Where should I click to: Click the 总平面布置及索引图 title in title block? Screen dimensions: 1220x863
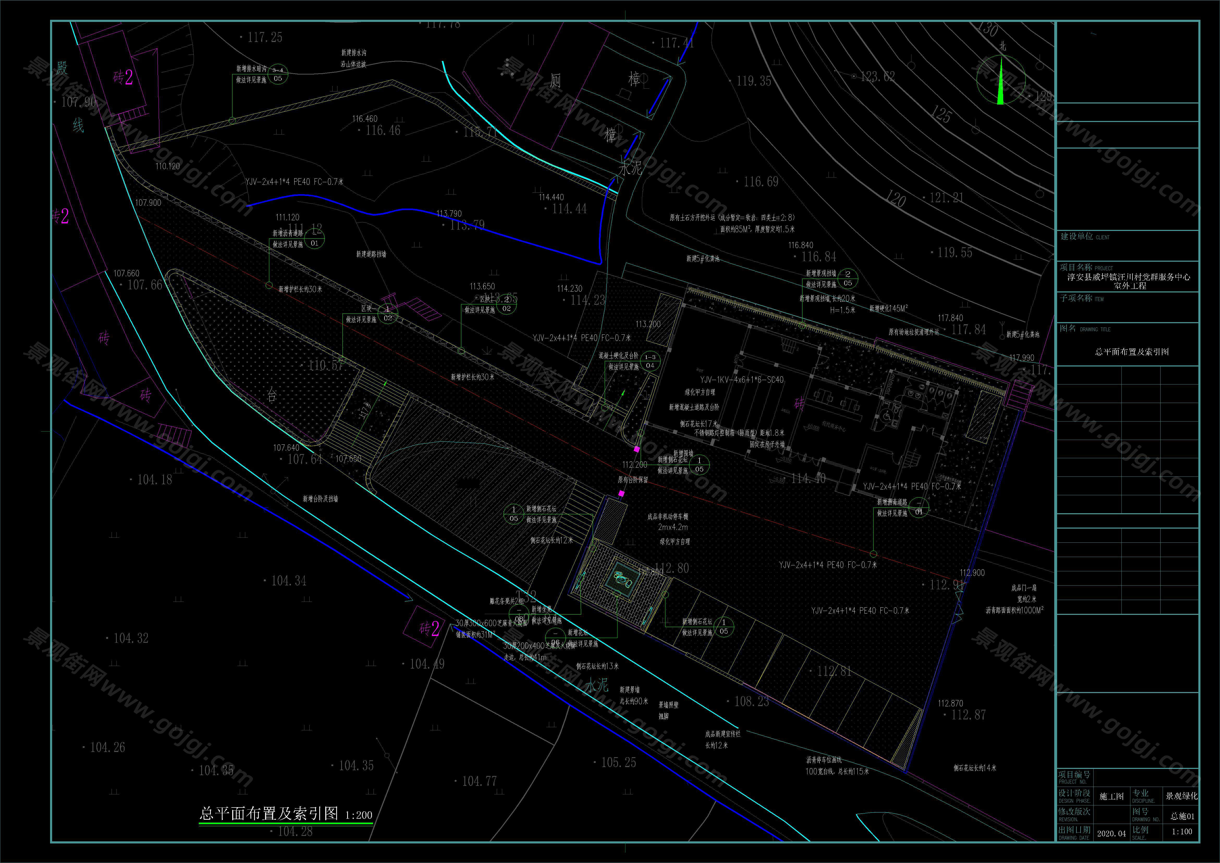point(1132,352)
